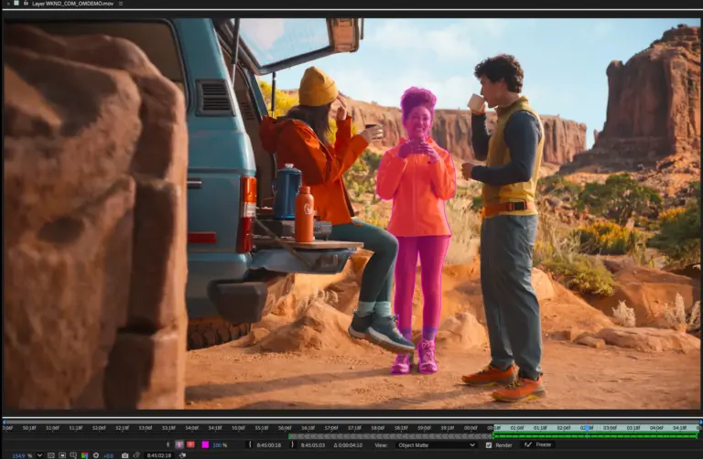The image size is (703, 459).
Task: Expand the magnification ratio dropdown arrow
Action: (x=39, y=455)
